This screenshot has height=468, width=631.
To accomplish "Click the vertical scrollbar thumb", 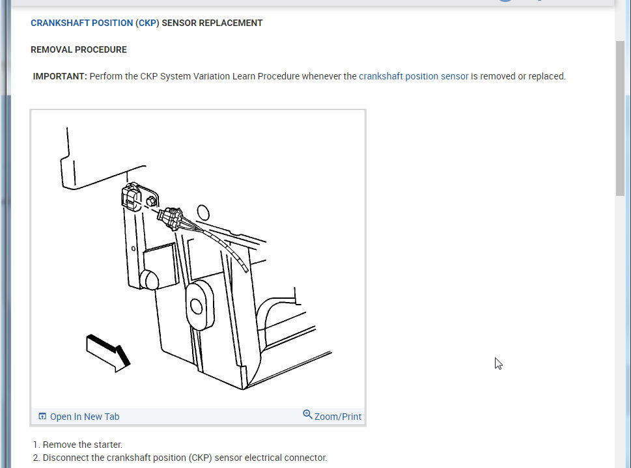I will point(620,118).
